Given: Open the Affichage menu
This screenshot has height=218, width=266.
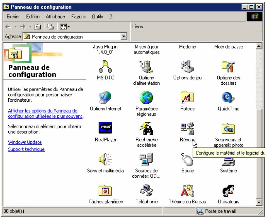Looking at the screenshot, I should (x=55, y=17).
